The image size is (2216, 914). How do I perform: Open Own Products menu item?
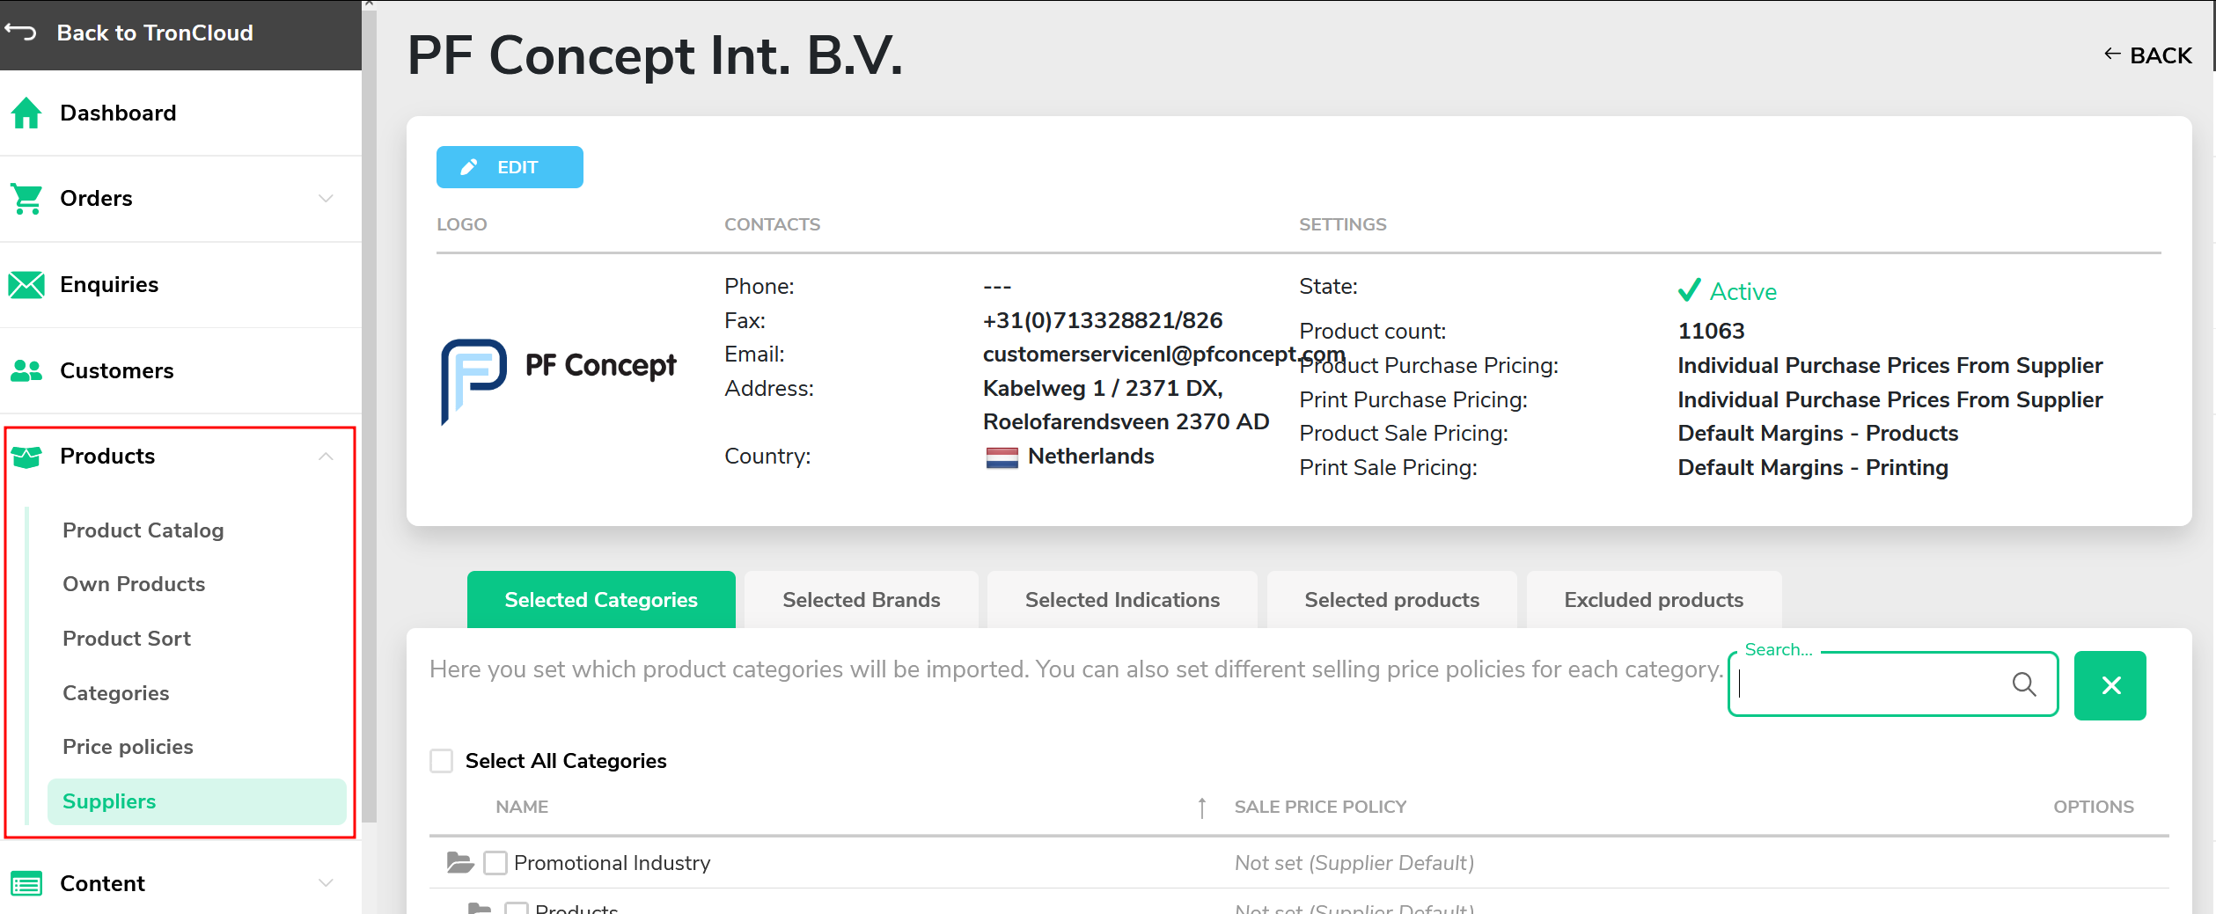[x=134, y=584]
